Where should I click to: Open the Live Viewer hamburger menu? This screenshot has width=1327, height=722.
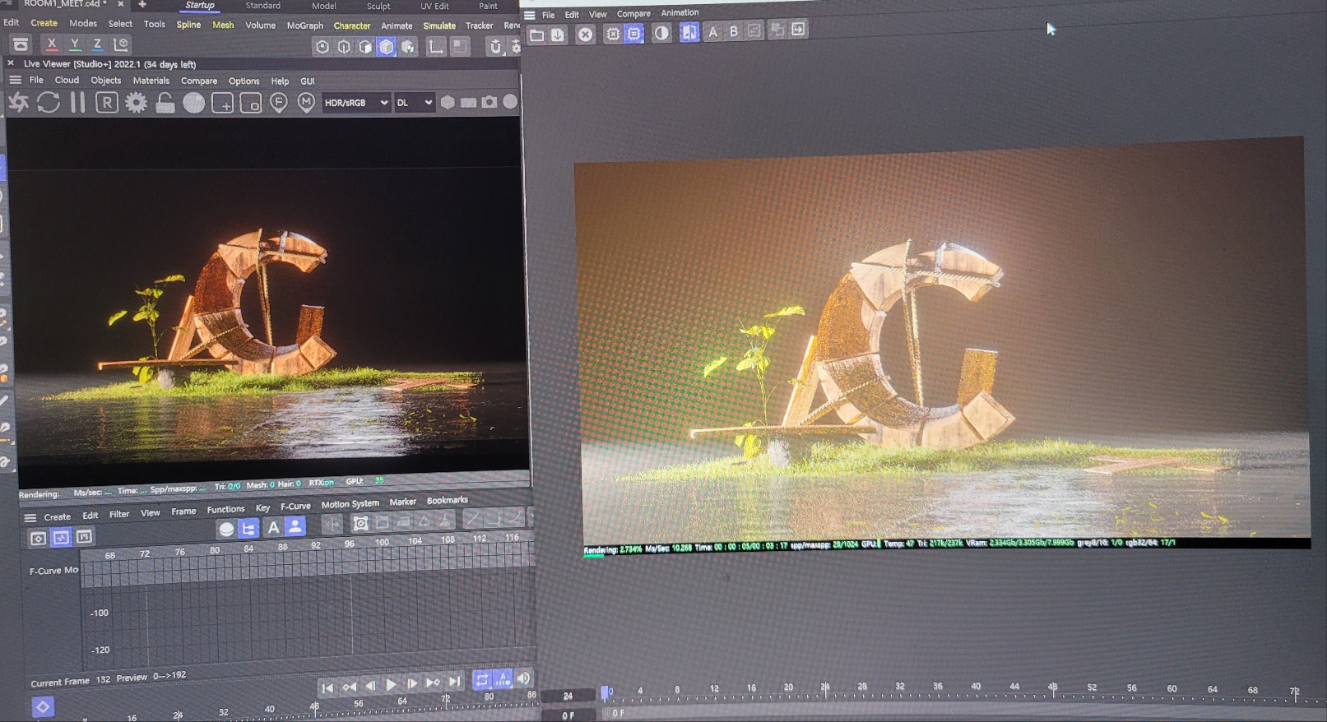15,80
